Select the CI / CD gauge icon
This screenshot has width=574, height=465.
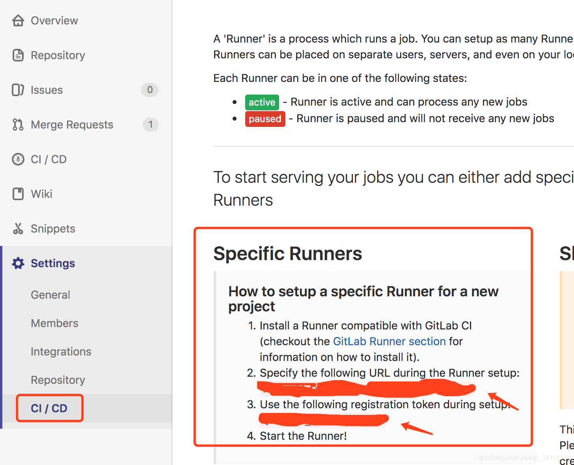click(x=18, y=159)
